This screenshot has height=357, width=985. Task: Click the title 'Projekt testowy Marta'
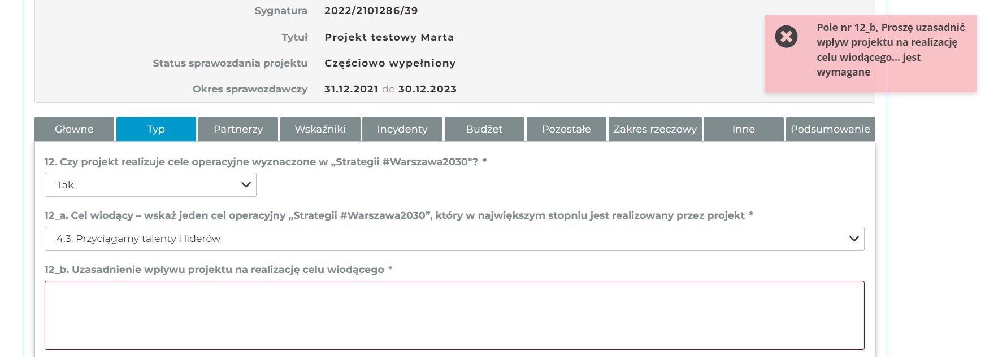point(389,37)
